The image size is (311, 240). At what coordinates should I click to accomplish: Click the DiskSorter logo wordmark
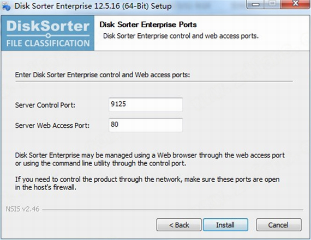pos(48,26)
